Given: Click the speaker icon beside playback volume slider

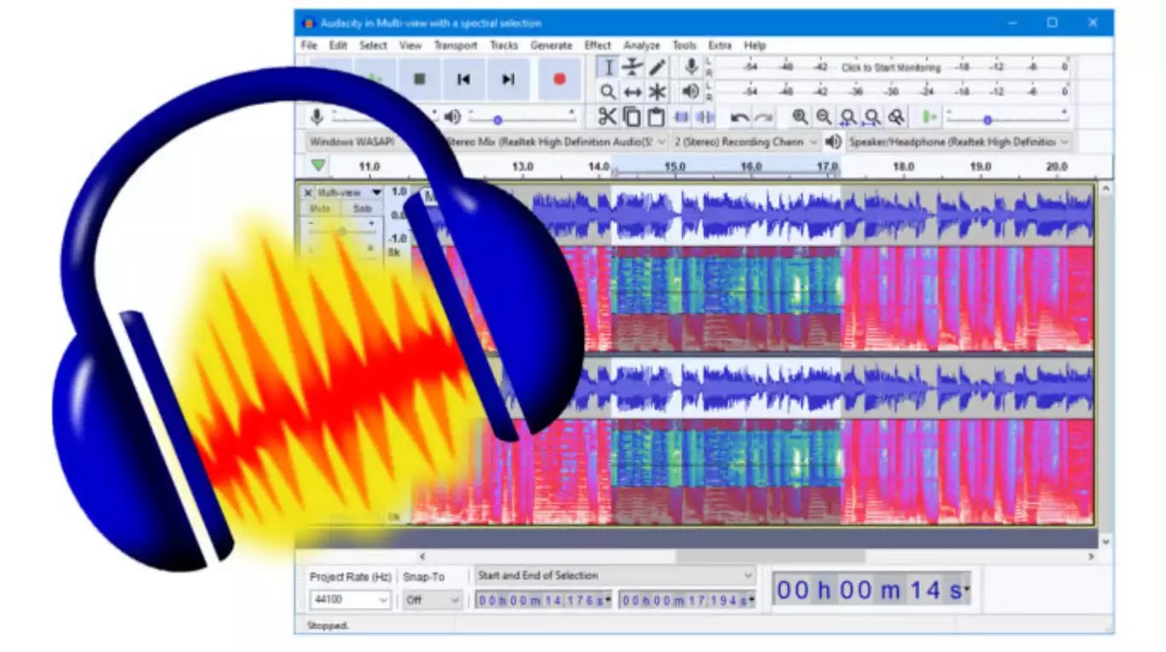Looking at the screenshot, I should pyautogui.click(x=452, y=117).
